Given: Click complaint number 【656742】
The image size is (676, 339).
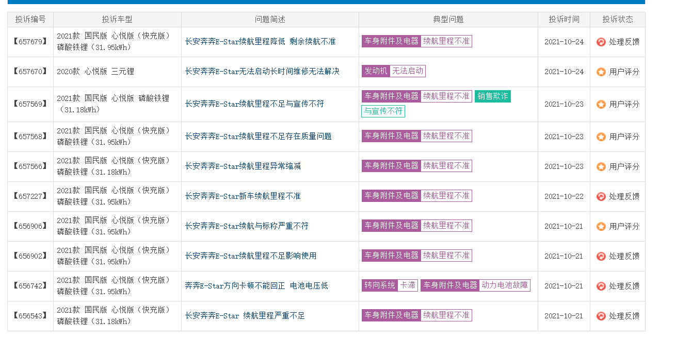Looking at the screenshot, I should 30,286.
